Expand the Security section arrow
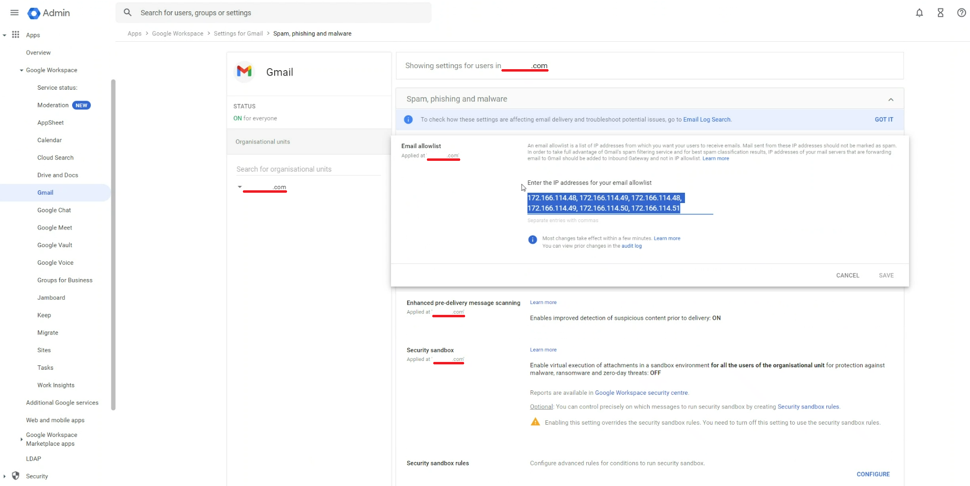 pyautogui.click(x=4, y=476)
